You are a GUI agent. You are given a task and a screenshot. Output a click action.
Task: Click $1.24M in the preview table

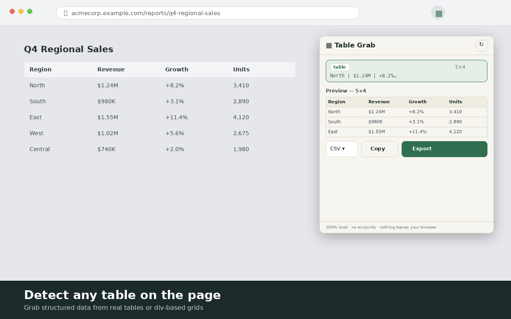(376, 112)
